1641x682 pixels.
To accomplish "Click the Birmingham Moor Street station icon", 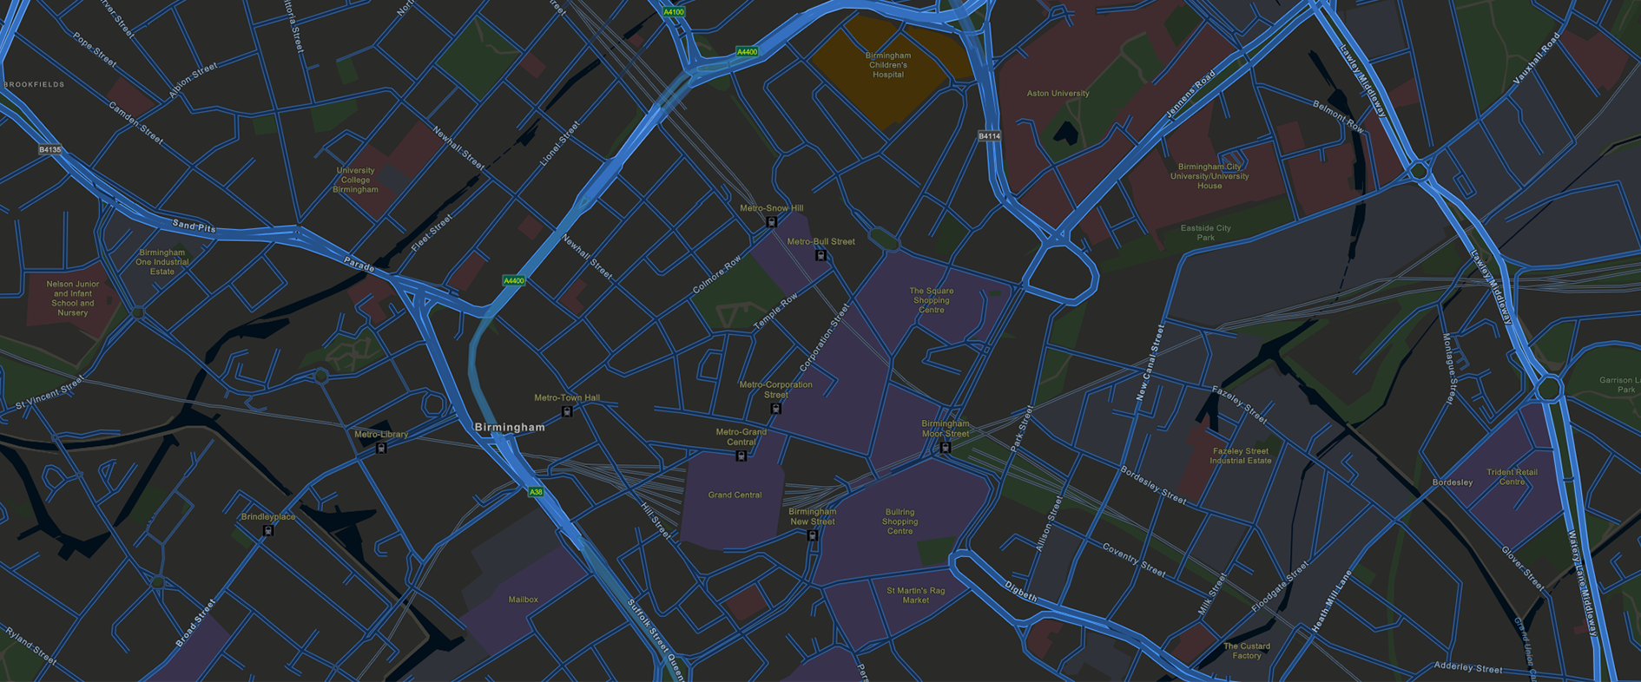I will point(946,448).
